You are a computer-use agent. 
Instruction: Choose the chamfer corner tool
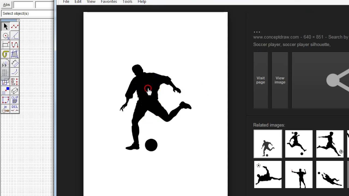pyautogui.click(x=15, y=72)
